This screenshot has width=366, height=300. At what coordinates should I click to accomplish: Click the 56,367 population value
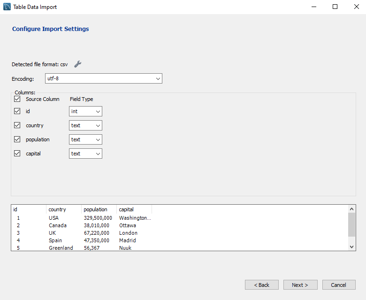(x=91, y=248)
